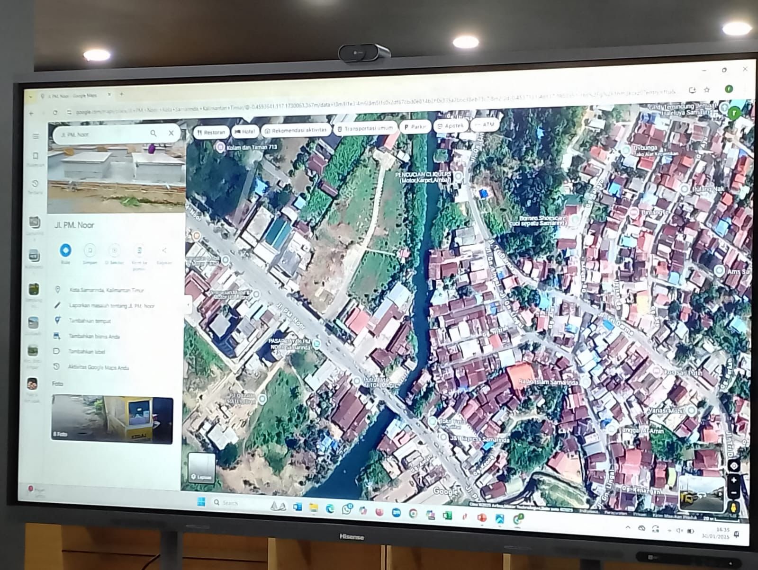This screenshot has height=570, width=758.
Task: Switch map layer via Lapisan tile
Action: 201,467
